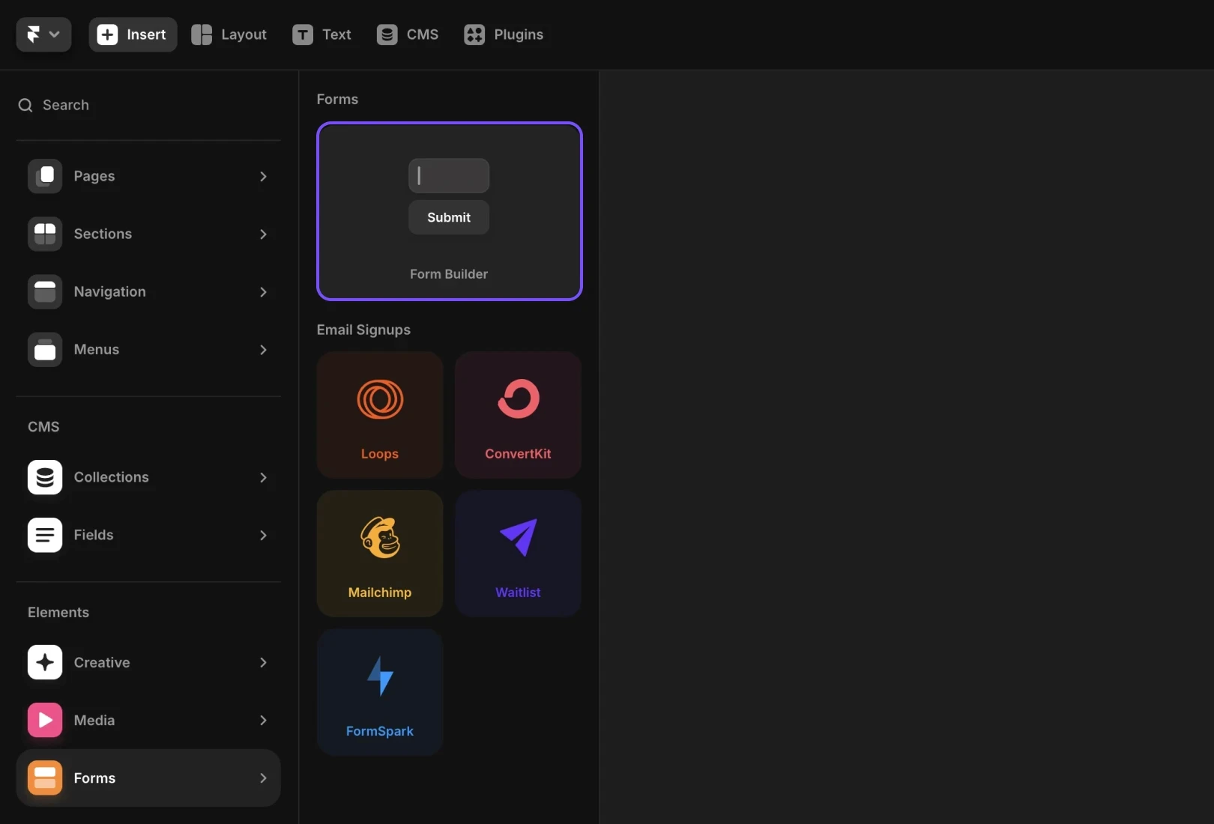This screenshot has height=824, width=1214.
Task: Click the Sections icon in sidebar
Action: (45, 234)
